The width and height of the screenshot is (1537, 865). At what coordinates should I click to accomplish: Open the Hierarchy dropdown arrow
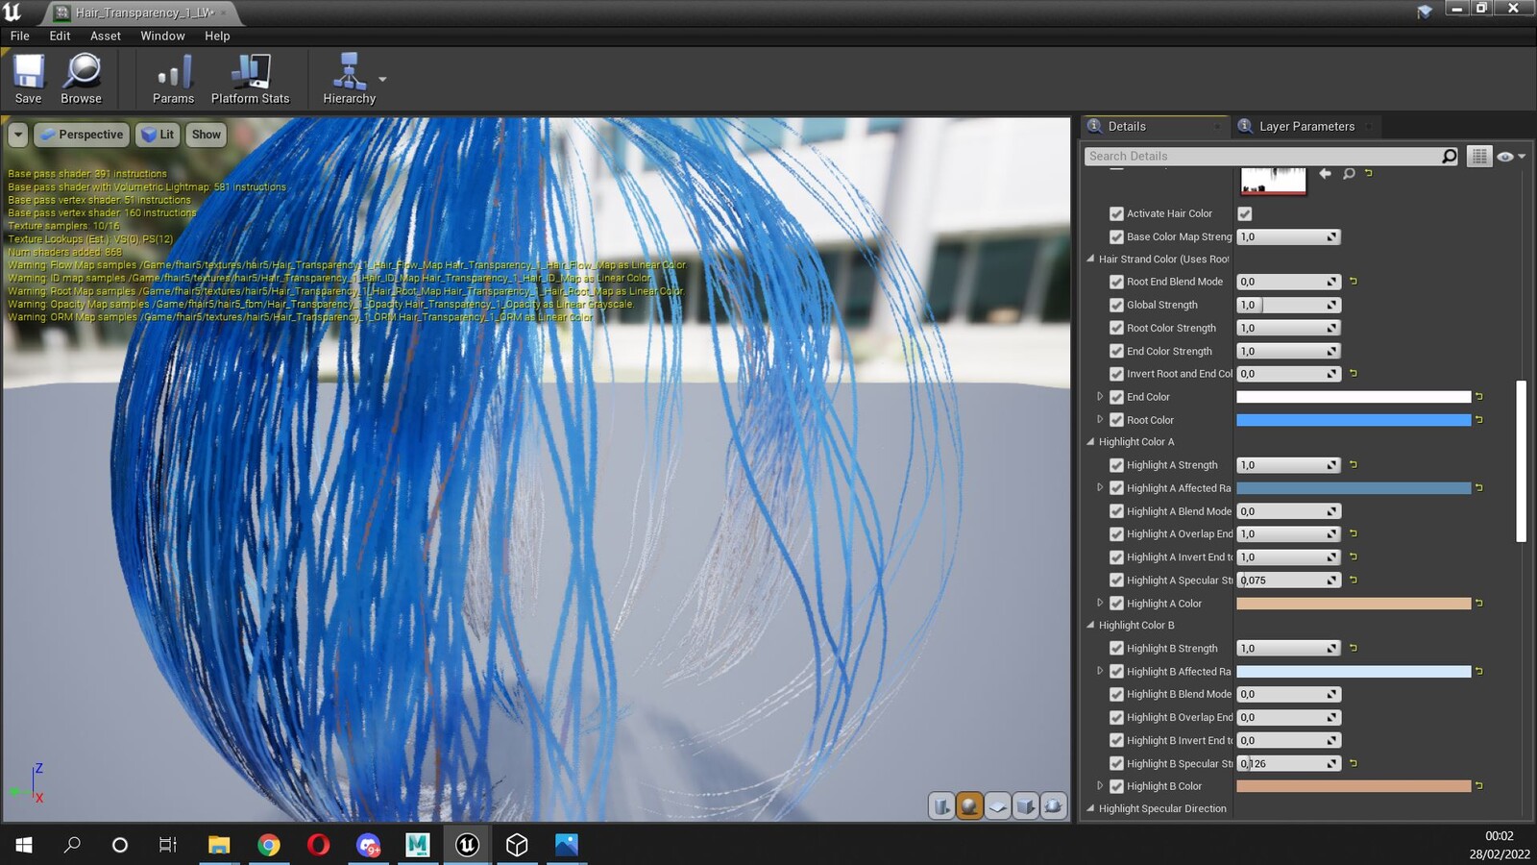click(382, 79)
